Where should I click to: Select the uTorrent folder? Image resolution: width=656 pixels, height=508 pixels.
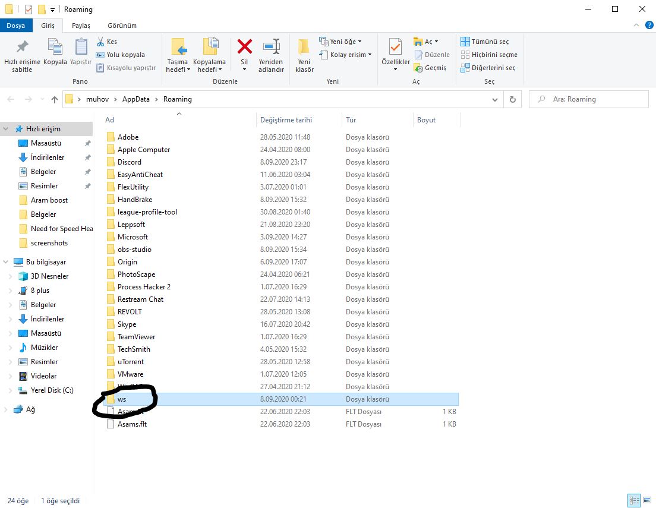point(131,362)
